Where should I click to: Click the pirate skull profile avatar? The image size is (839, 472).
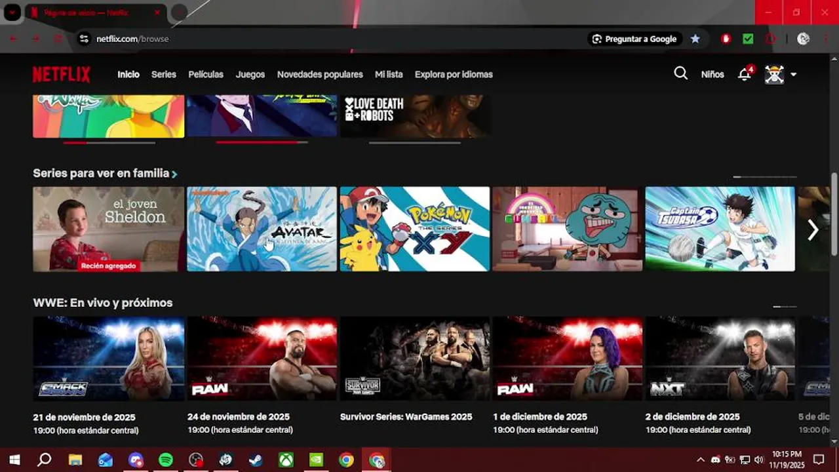tap(774, 74)
